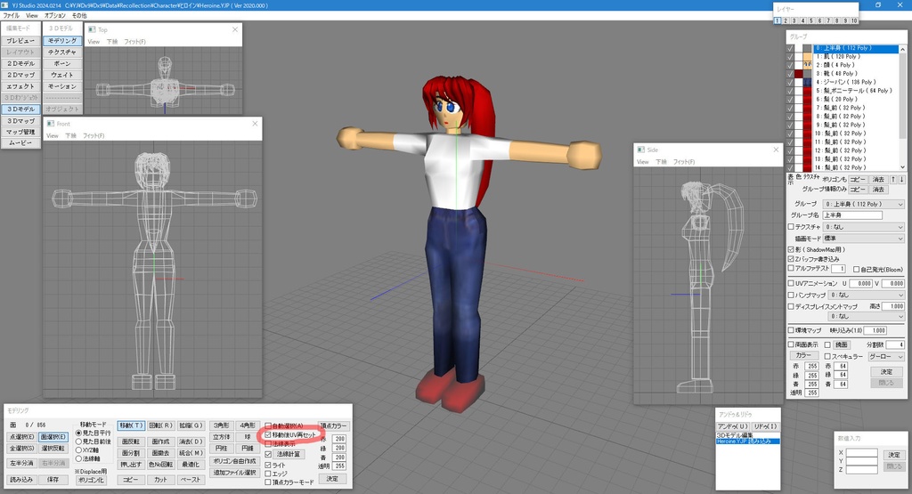
Task: Click the 拡縮(G) scale tool button
Action: pos(191,425)
